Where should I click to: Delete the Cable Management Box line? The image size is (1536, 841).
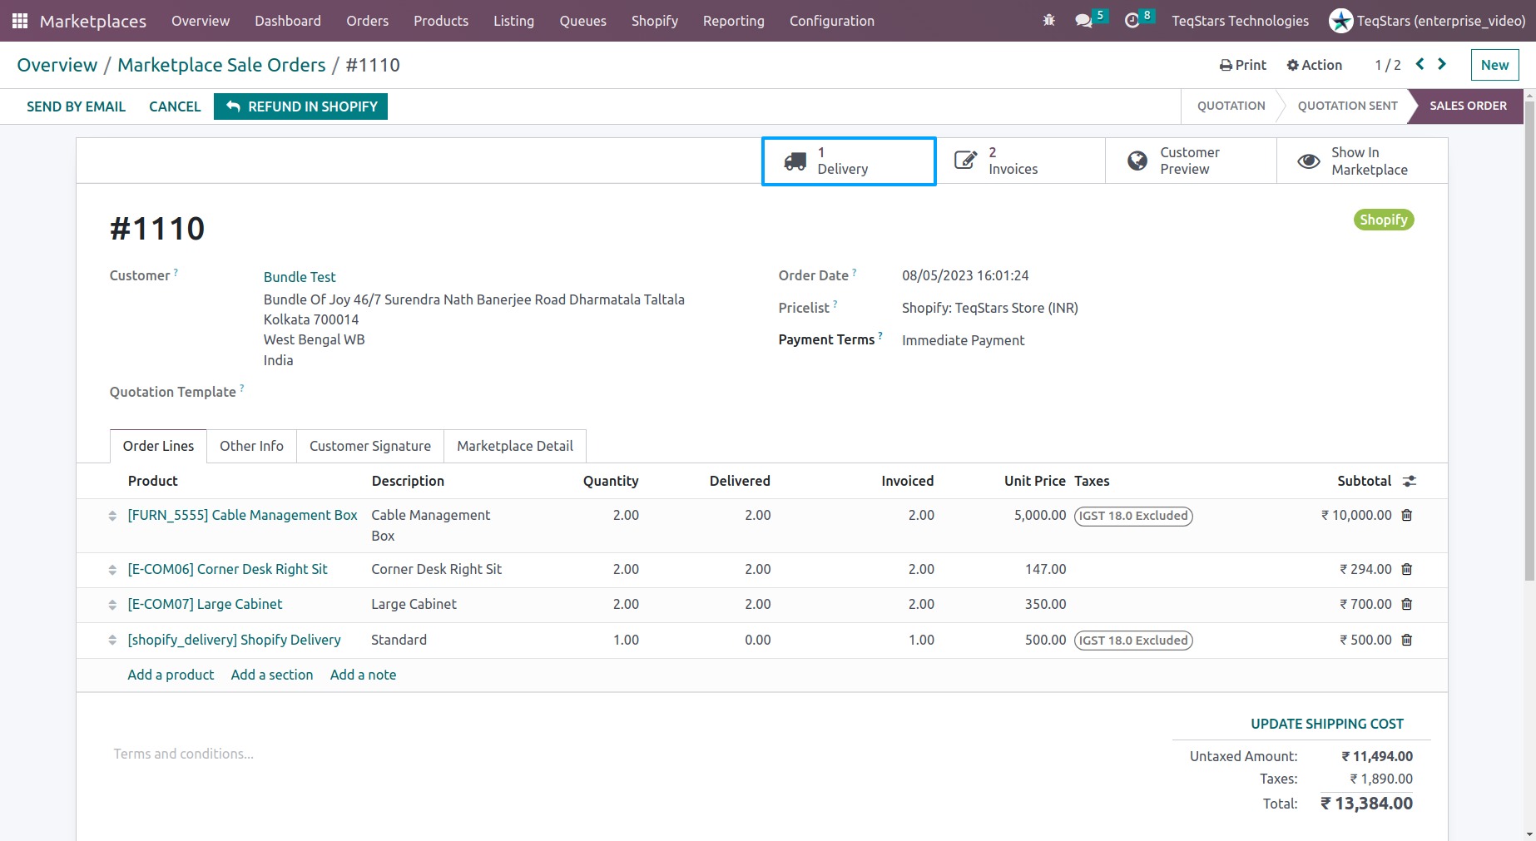(x=1407, y=515)
